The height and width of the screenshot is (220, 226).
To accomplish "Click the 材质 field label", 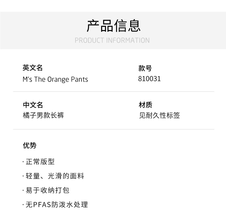I will (146, 105).
